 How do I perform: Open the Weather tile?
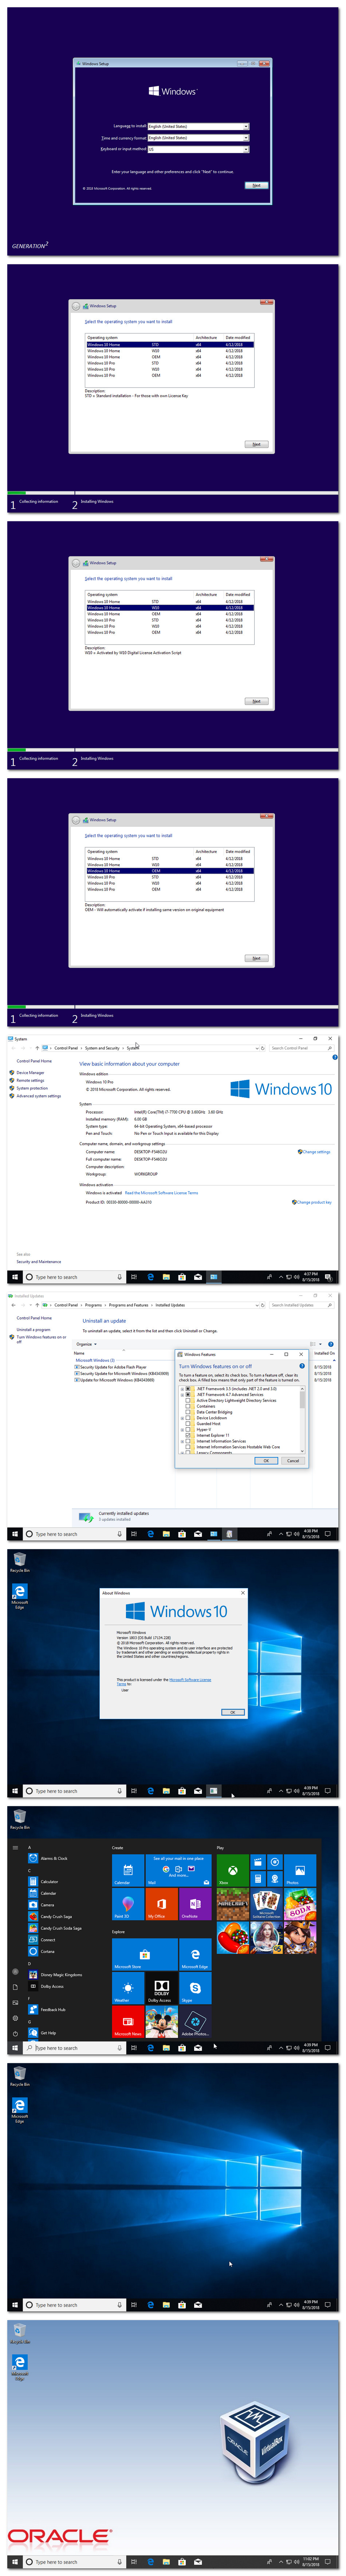(x=128, y=1988)
